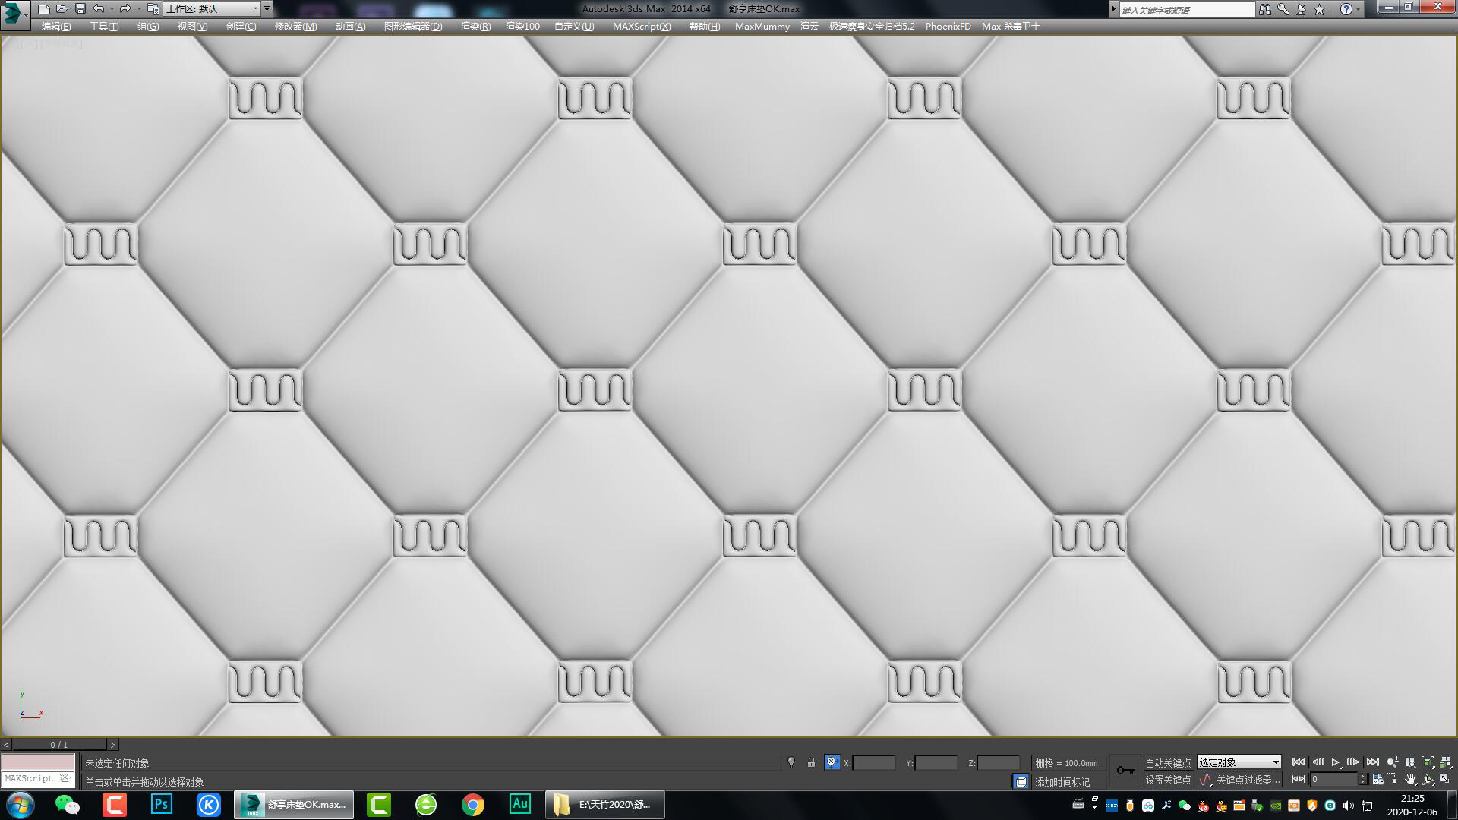Click the Zoom Extents All icon
1458x820 pixels.
point(1445,762)
